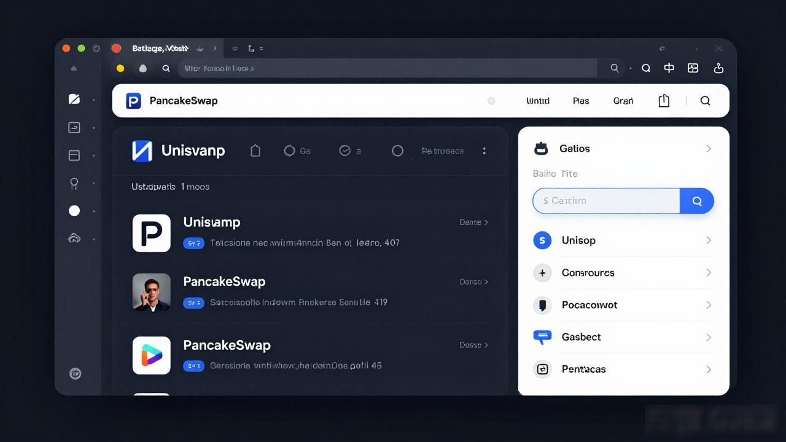The width and height of the screenshot is (786, 442).
Task: Click the white circle icon in left sidebar
Action: [74, 211]
